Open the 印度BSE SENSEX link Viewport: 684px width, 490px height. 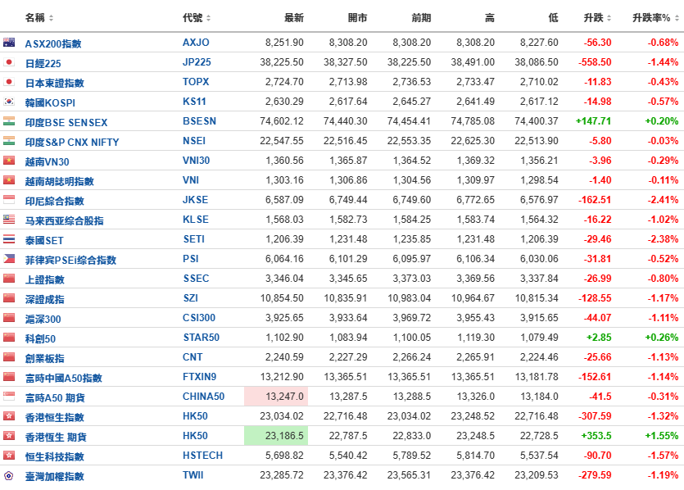click(66, 122)
